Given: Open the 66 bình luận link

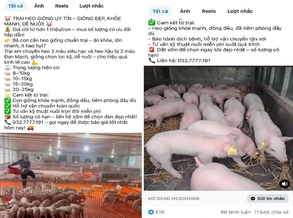Looking at the screenshot, I should [x=236, y=212].
